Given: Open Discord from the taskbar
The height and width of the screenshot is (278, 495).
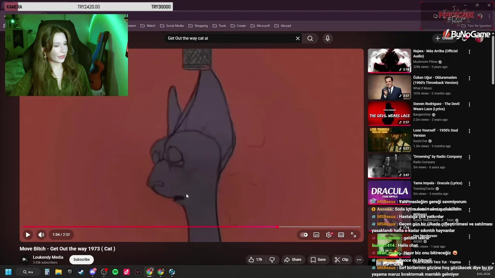Looking at the screenshot, I should pos(92,272).
